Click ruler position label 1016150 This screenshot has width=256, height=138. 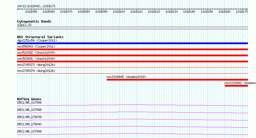tap(207, 12)
